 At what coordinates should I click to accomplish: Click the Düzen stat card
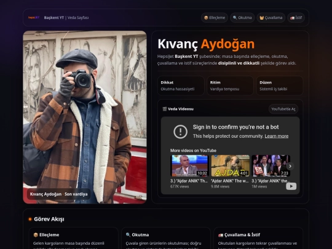pos(280,85)
